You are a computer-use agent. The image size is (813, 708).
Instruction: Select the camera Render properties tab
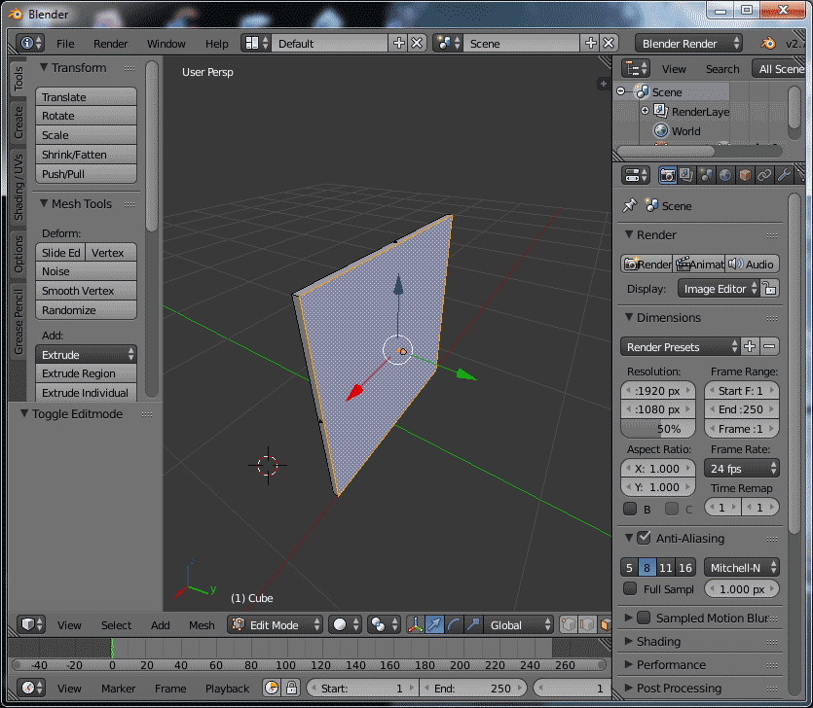[x=668, y=174]
